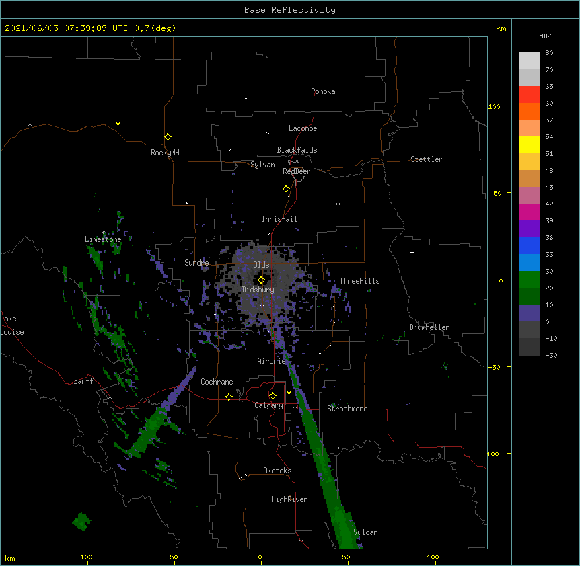580x566 pixels.
Task: Click the Base_Reflectivity title
Action: click(x=290, y=10)
